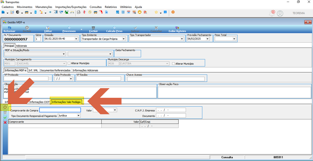Open the Manutenções menu
This screenshot has height=161, width=313.
click(44, 7)
